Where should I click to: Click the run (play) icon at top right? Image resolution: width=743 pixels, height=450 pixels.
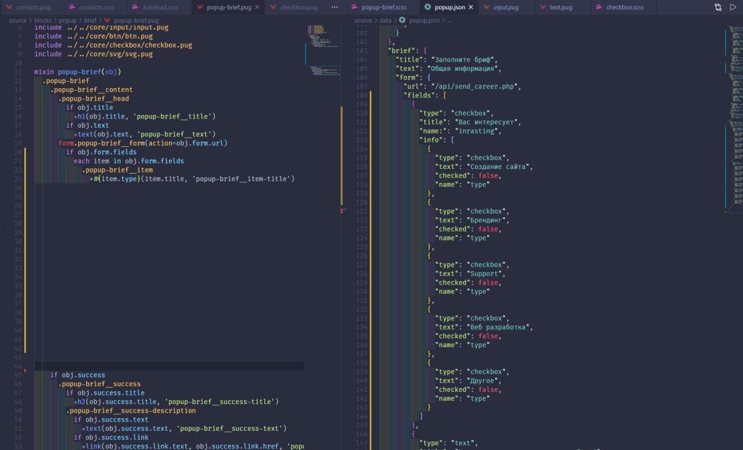click(x=733, y=8)
